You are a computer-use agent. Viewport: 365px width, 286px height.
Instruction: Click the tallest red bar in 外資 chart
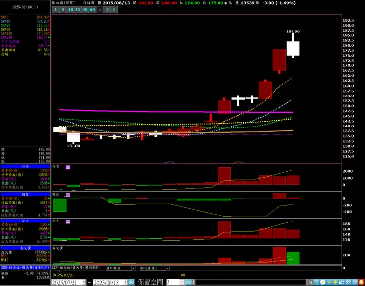[224, 176]
